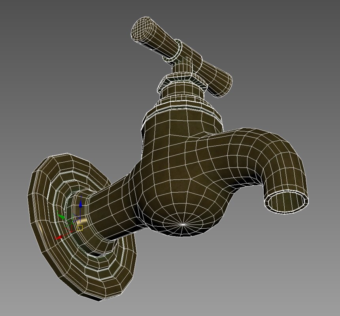Viewport: 340px width, 316px height.
Task: Pick the hexagonal nut below the handle
Action: [182, 82]
